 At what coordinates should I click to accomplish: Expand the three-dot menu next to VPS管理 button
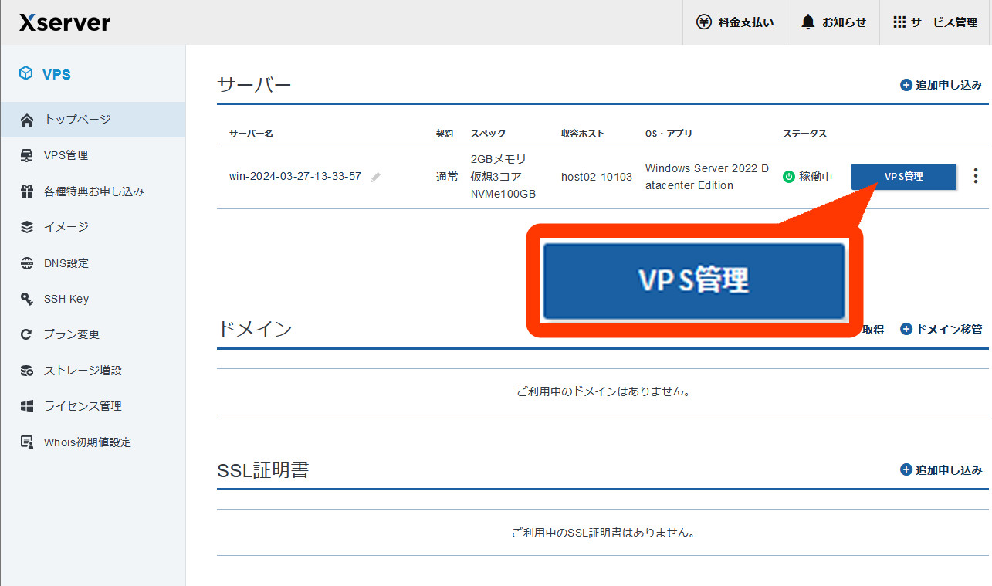tap(975, 176)
